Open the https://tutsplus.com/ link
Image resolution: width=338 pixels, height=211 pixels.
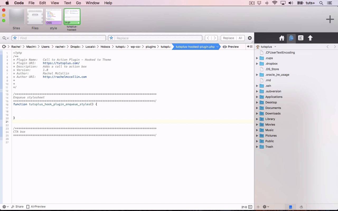[61, 63]
